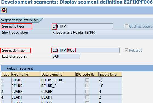This screenshot has width=153, height=103.
Task: Click the Last Changed By label
Action: (15, 57)
